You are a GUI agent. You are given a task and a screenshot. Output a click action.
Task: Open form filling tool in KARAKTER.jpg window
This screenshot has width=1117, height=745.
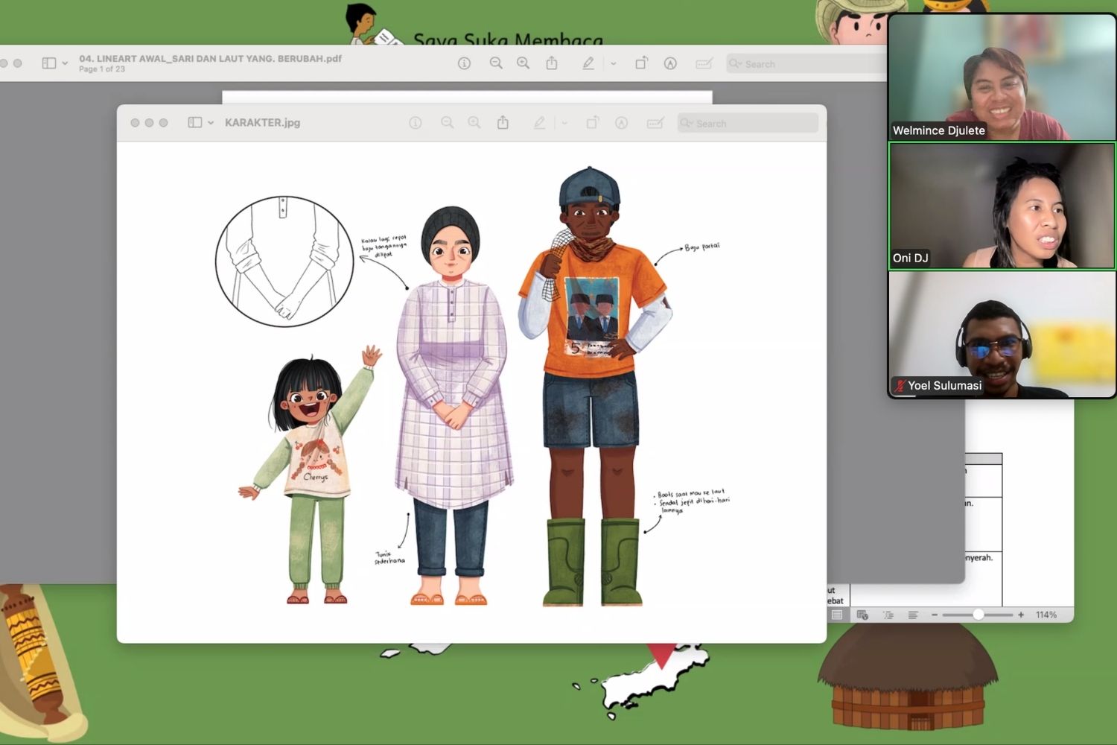[x=655, y=123]
